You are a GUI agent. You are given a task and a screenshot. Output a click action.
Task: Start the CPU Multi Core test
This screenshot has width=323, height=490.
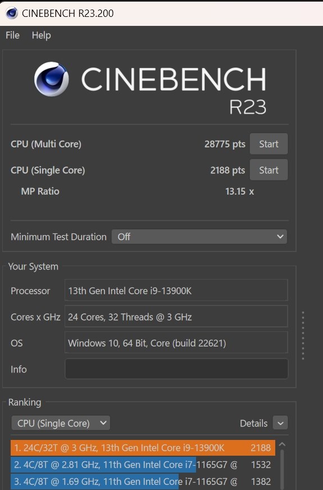click(269, 144)
